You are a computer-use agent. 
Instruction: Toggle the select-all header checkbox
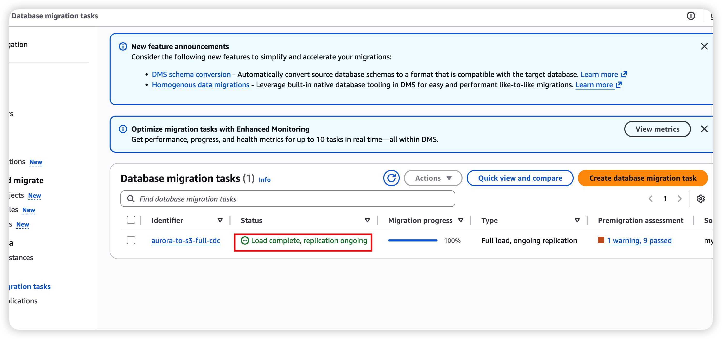point(131,220)
